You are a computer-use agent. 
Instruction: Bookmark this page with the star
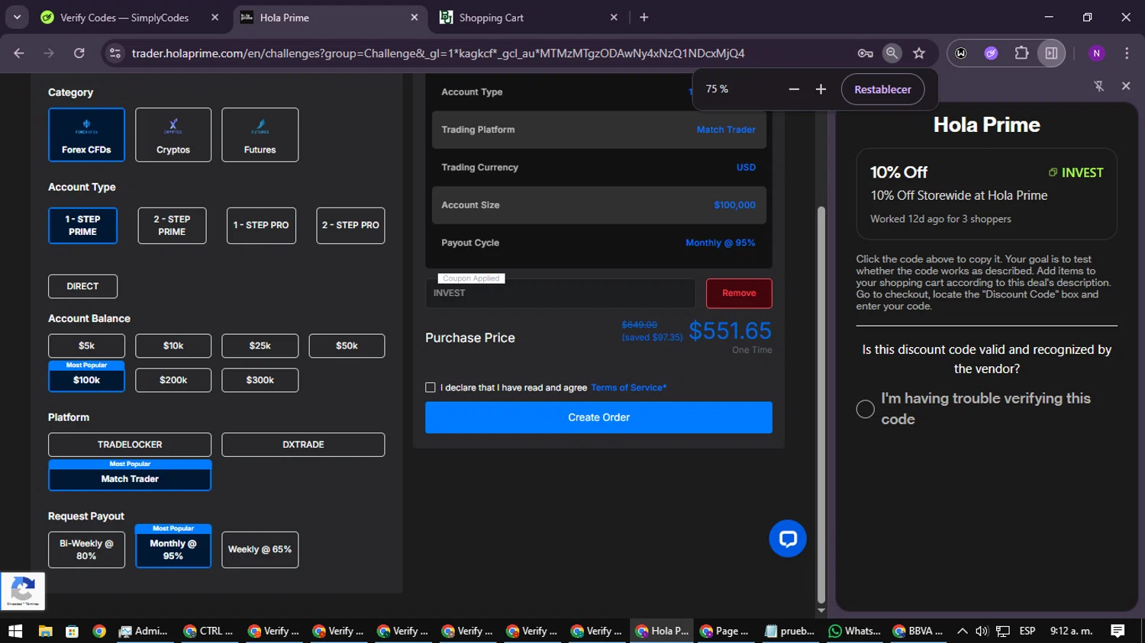(919, 53)
